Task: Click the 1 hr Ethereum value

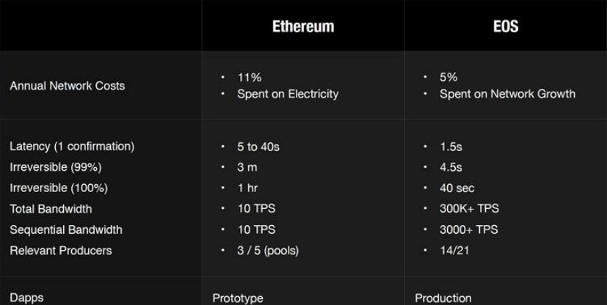Action: point(247,188)
